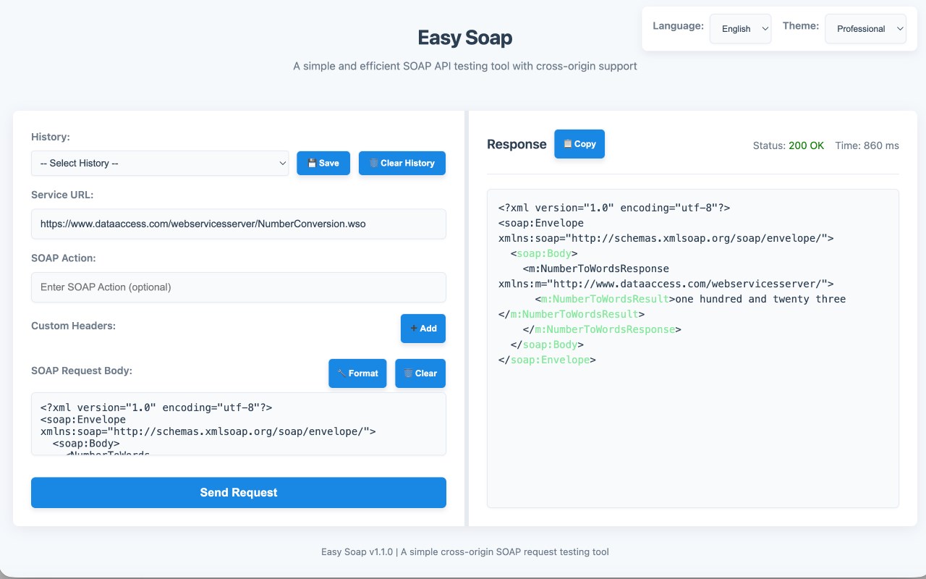Click the trash icon on Clear button
The width and height of the screenshot is (926, 579).
click(409, 373)
